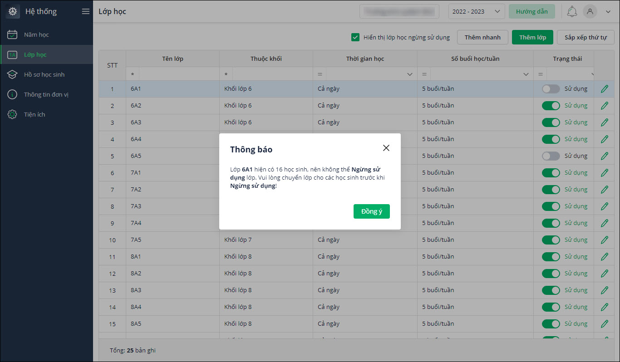Image resolution: width=620 pixels, height=362 pixels.
Task: Click the system gear logo icon
Action: tap(13, 12)
